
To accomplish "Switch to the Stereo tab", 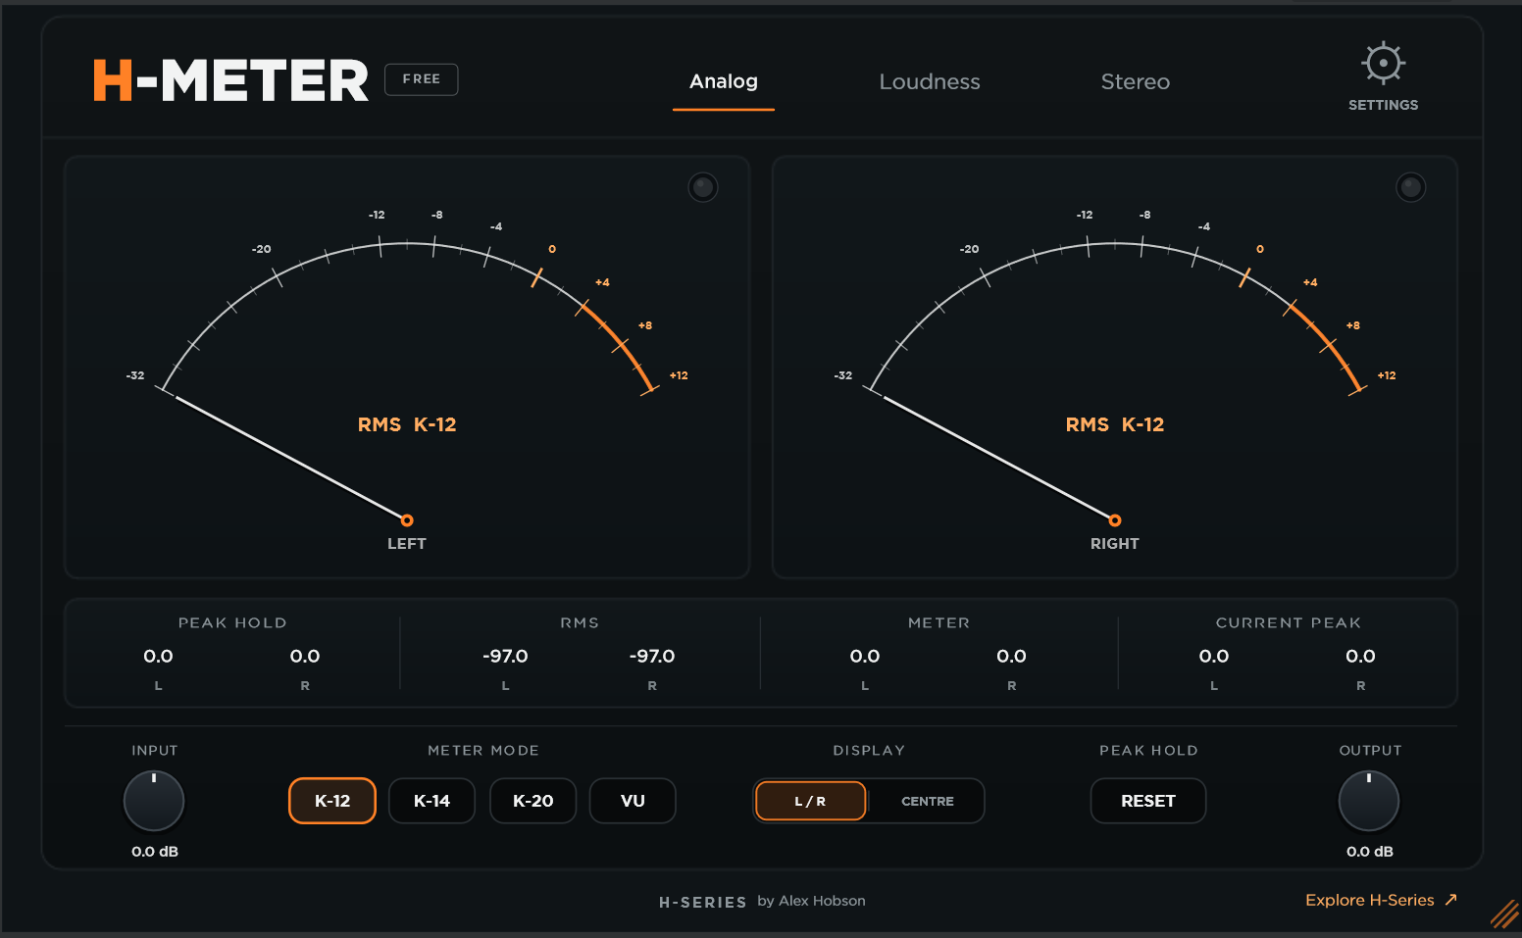I will coord(1136,81).
